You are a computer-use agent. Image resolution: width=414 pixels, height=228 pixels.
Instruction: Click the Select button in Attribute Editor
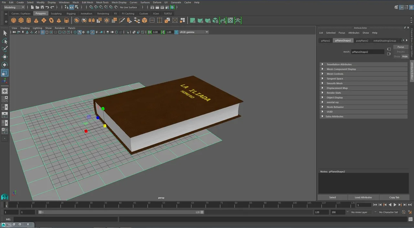332,197
